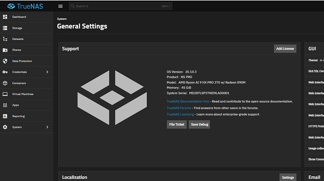
Task: Click the Theme row in GUI card
Action: click(314, 60)
